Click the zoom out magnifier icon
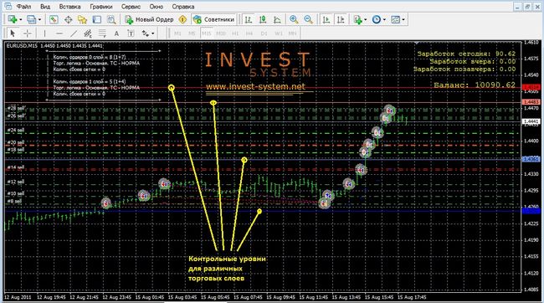544x303 pixels. (x=308, y=20)
